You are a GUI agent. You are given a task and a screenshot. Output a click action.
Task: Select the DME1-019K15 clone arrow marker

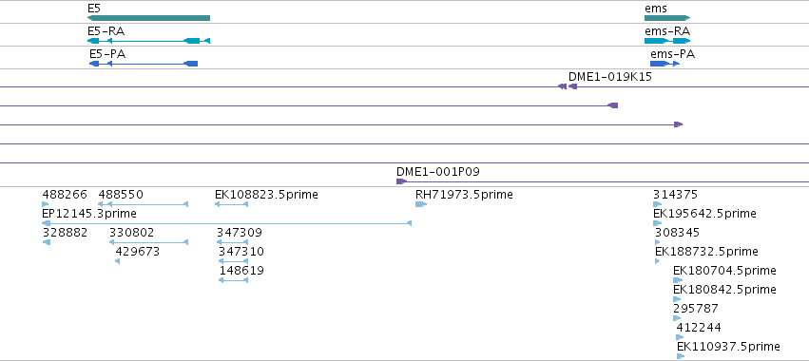572,86
